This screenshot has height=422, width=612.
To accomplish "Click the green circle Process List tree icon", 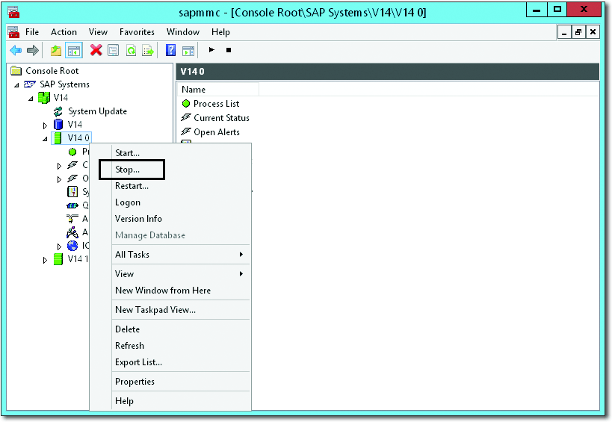I will pyautogui.click(x=72, y=152).
